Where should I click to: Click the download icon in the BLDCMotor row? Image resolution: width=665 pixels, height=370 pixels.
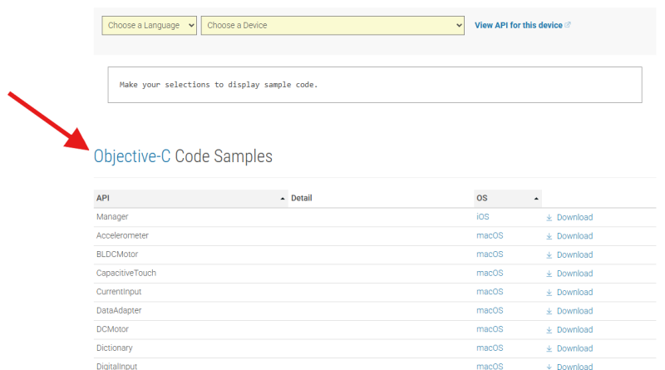pos(549,255)
